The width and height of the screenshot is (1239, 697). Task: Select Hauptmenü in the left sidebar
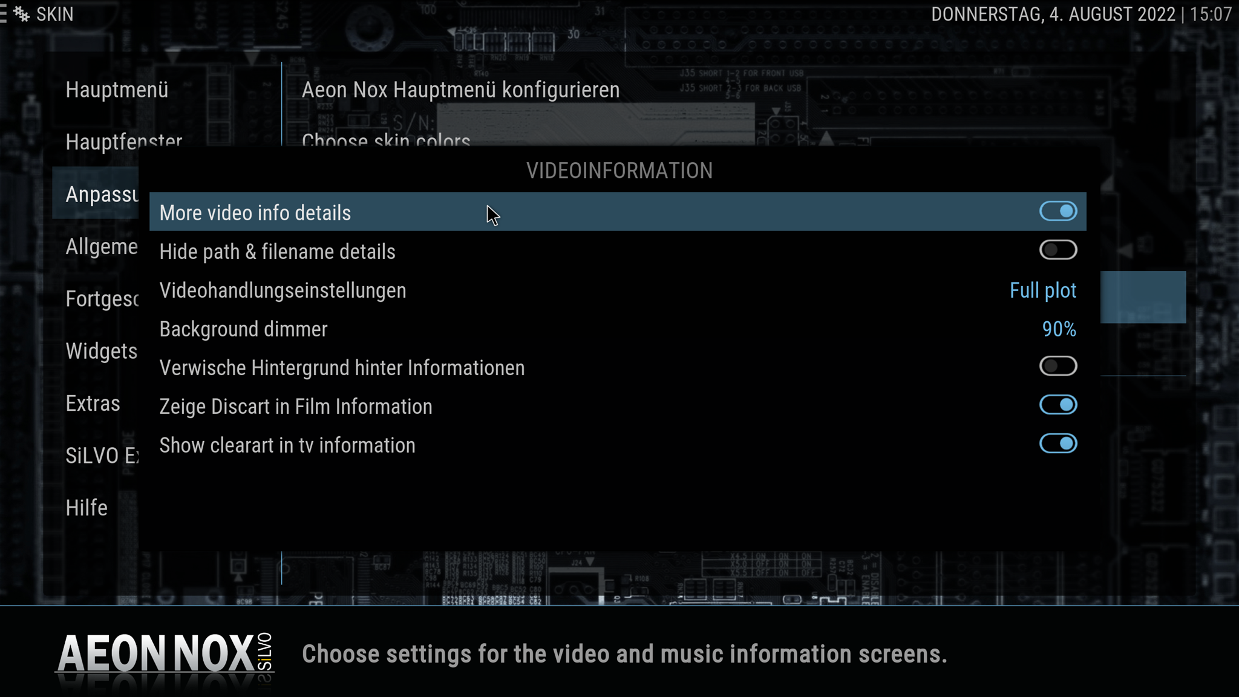click(117, 90)
